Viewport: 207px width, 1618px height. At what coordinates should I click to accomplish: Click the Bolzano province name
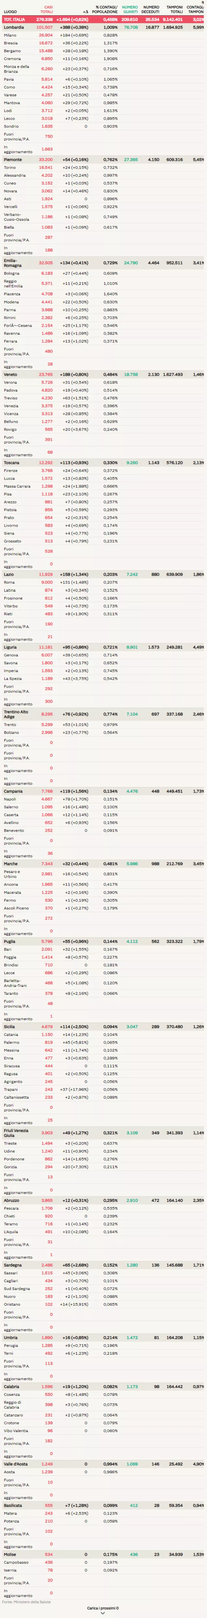pyautogui.click(x=11, y=732)
